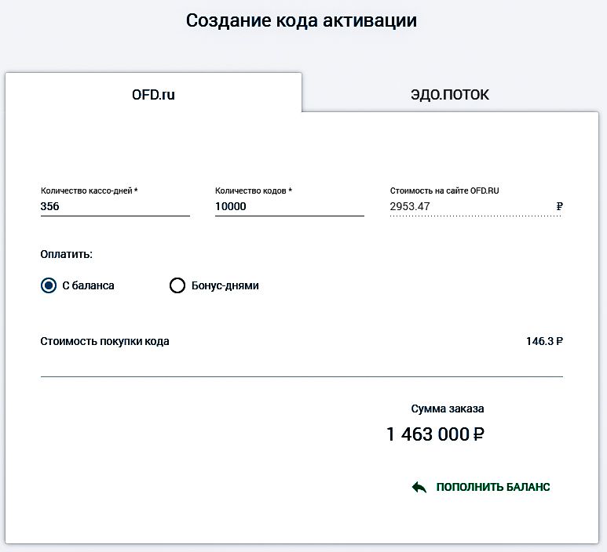607x552 pixels.
Task: Click the 146.3 ₽ code purchase price
Action: click(x=544, y=341)
